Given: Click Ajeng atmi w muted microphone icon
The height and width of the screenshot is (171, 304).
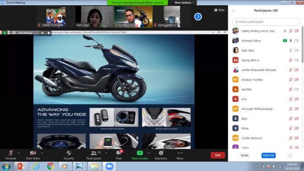Looking at the screenshot, I should (291, 60).
